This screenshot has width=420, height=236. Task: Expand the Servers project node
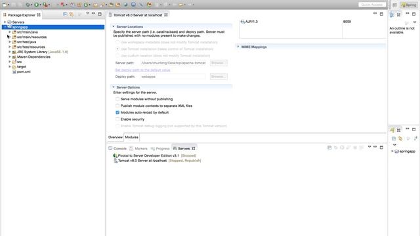click(x=5, y=22)
